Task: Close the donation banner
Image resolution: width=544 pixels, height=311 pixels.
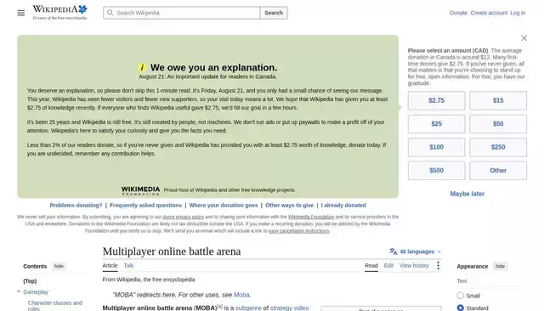Action: [x=524, y=38]
